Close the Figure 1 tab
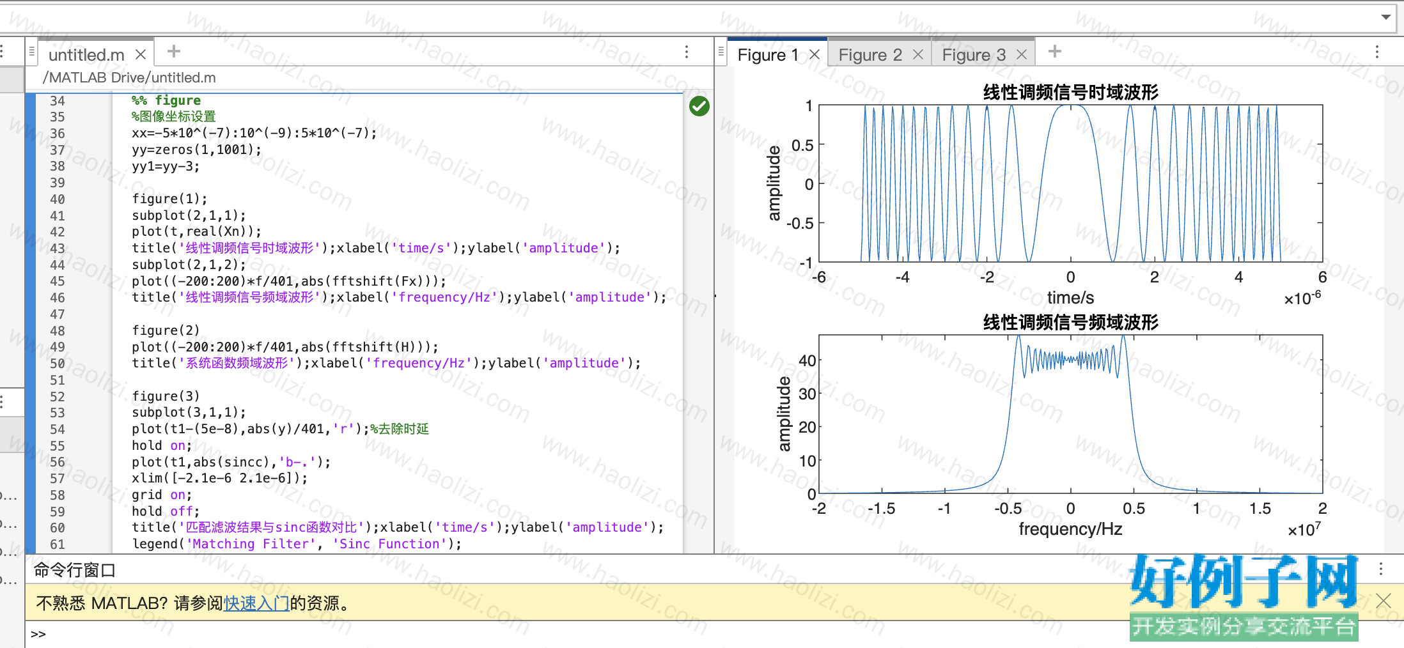The width and height of the screenshot is (1404, 648). [815, 55]
